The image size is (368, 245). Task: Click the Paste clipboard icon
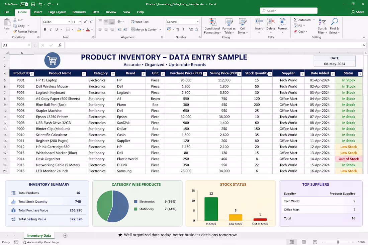[7, 23]
